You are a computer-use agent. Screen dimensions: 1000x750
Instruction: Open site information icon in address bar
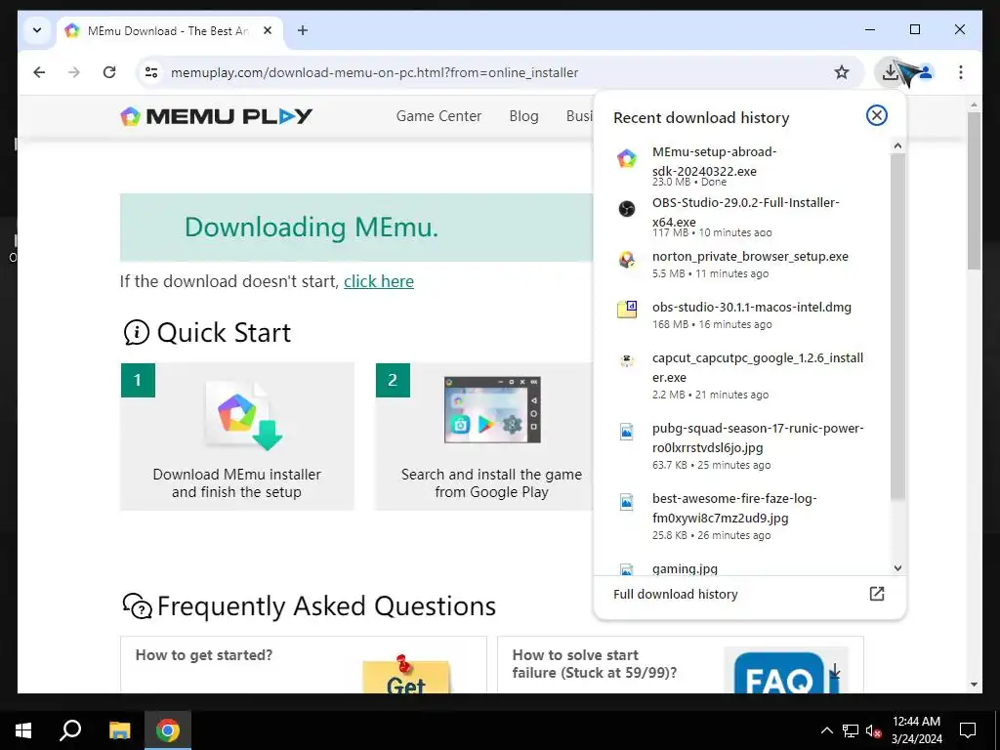pos(151,72)
